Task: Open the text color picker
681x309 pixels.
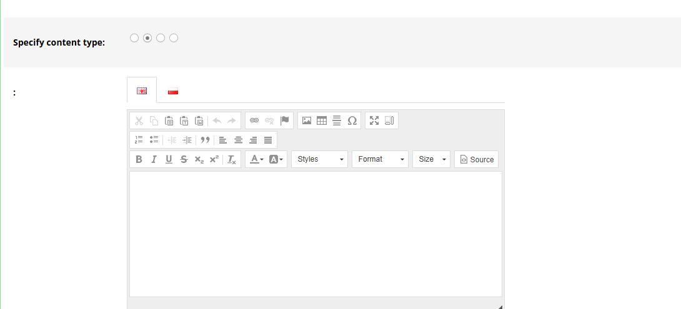Action: click(x=256, y=159)
